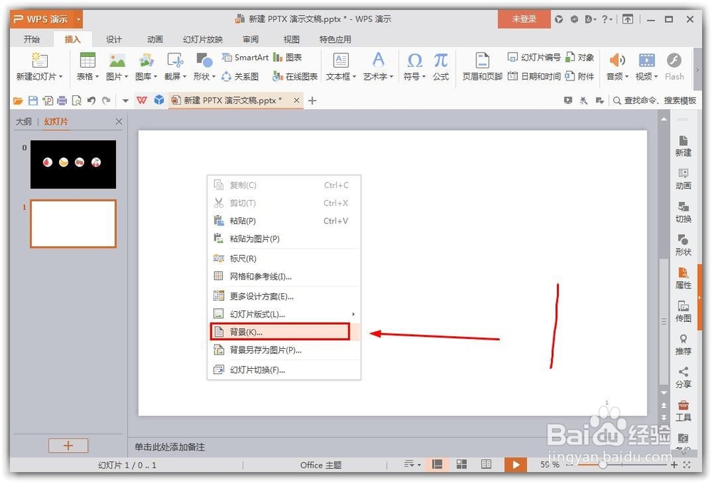Insert an 对象 object
The width and height of the screenshot is (712, 482).
(580, 57)
